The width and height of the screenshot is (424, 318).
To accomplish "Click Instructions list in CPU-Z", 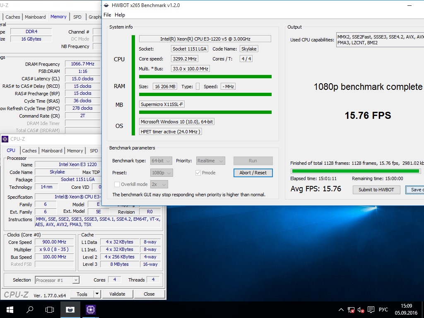I will [98, 222].
